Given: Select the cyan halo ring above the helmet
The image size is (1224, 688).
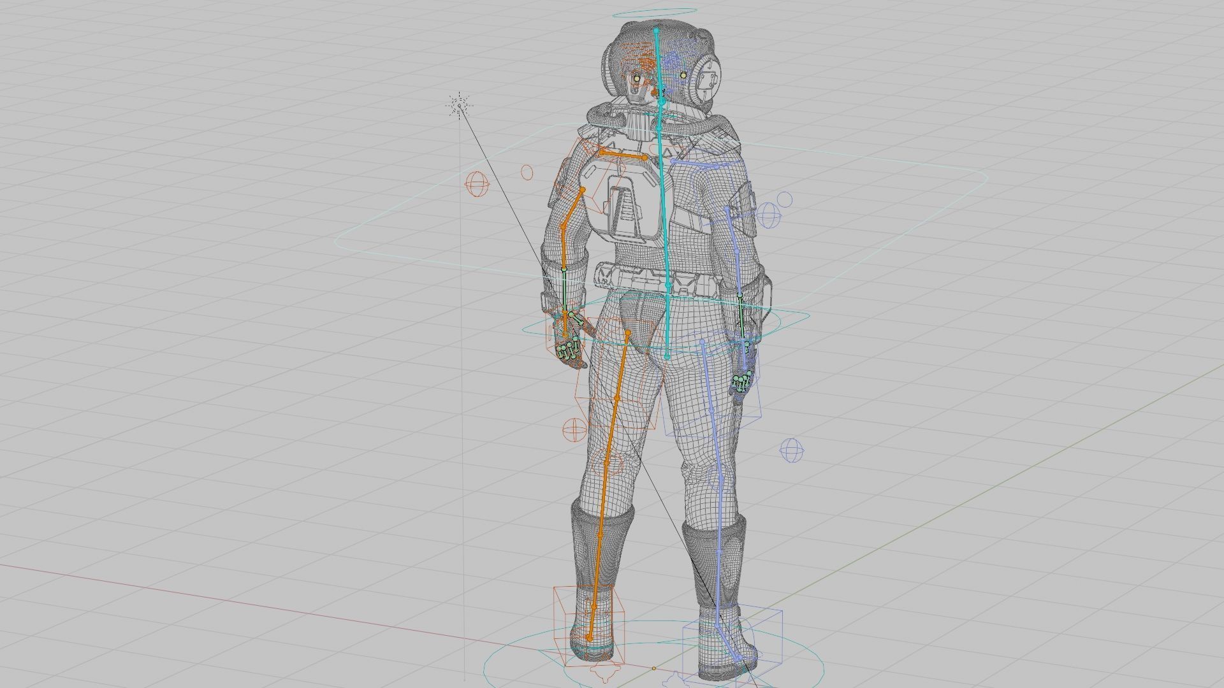Looking at the screenshot, I should coord(655,12).
